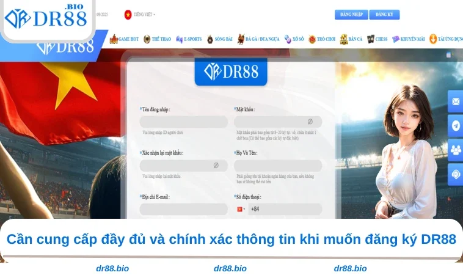Click the small calendar icon top right
This screenshot has width=463, height=275.
point(448,54)
